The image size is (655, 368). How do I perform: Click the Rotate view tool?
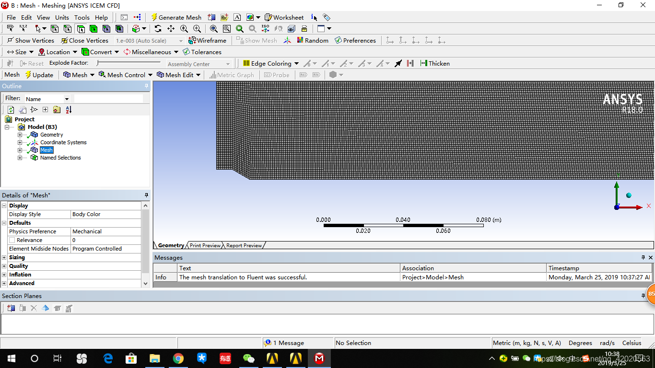158,29
